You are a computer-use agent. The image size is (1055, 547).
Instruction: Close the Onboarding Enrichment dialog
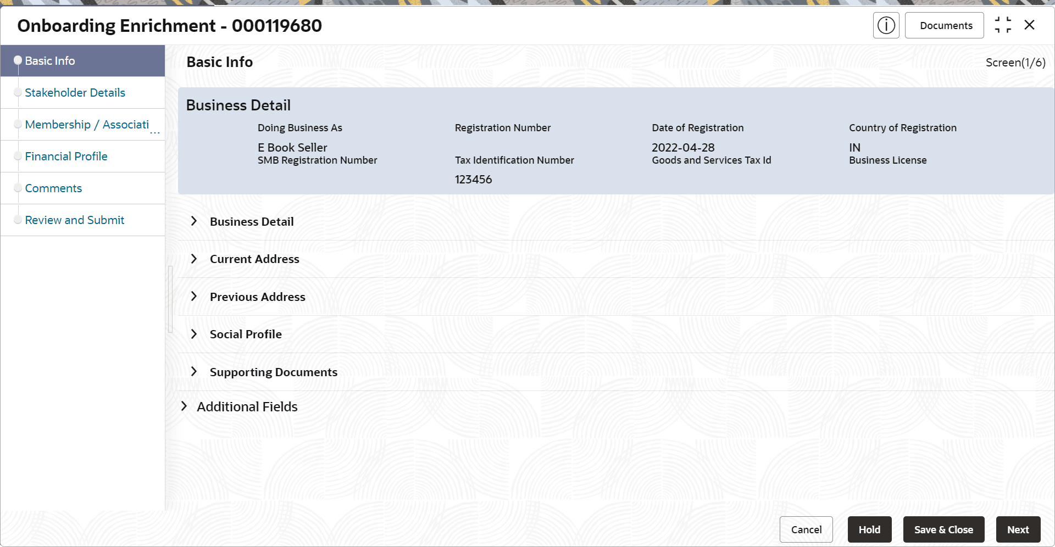click(x=1030, y=25)
